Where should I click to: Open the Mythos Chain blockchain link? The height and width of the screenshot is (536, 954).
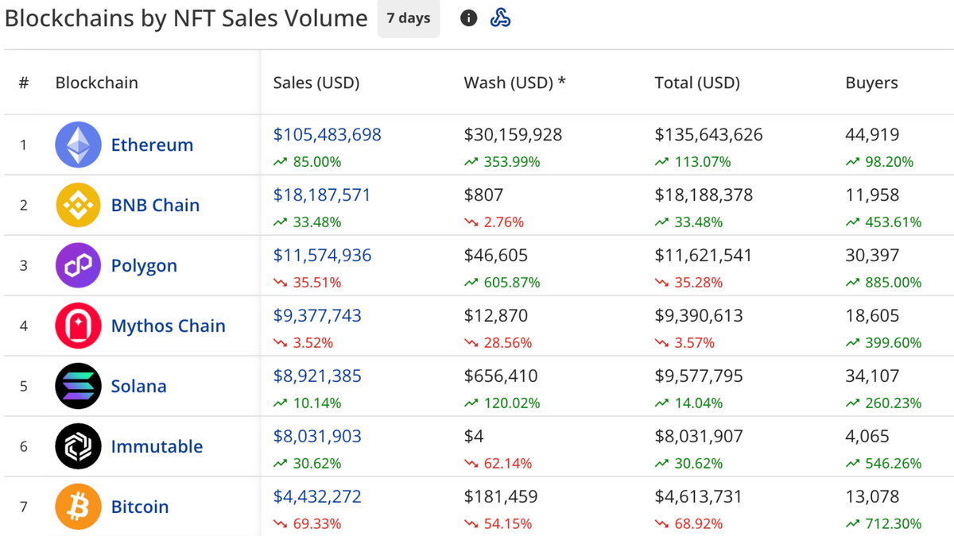tap(168, 326)
